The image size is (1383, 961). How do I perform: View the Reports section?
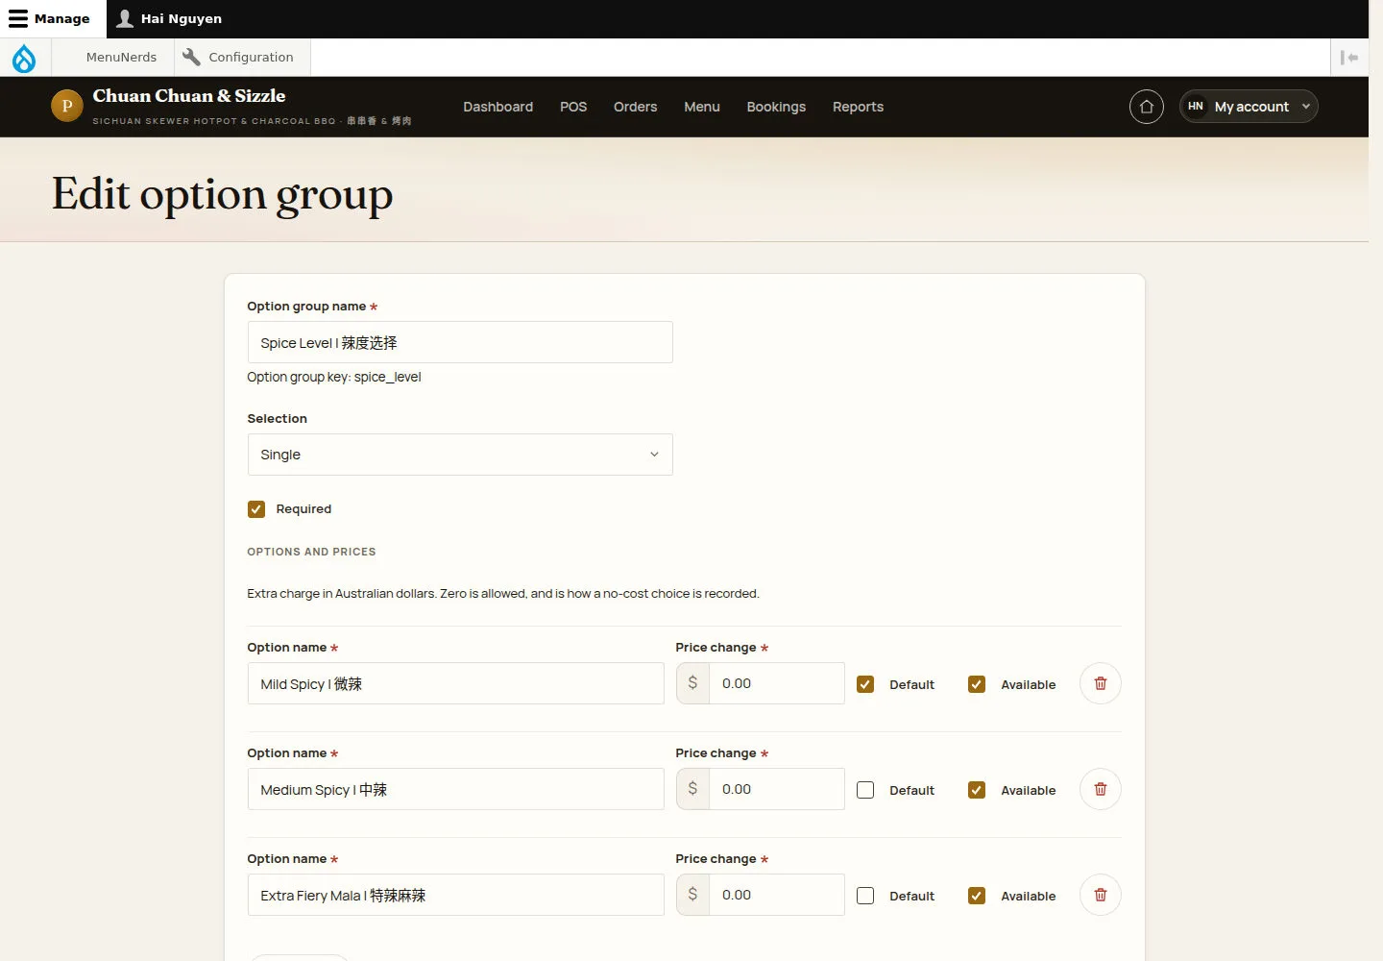858,107
